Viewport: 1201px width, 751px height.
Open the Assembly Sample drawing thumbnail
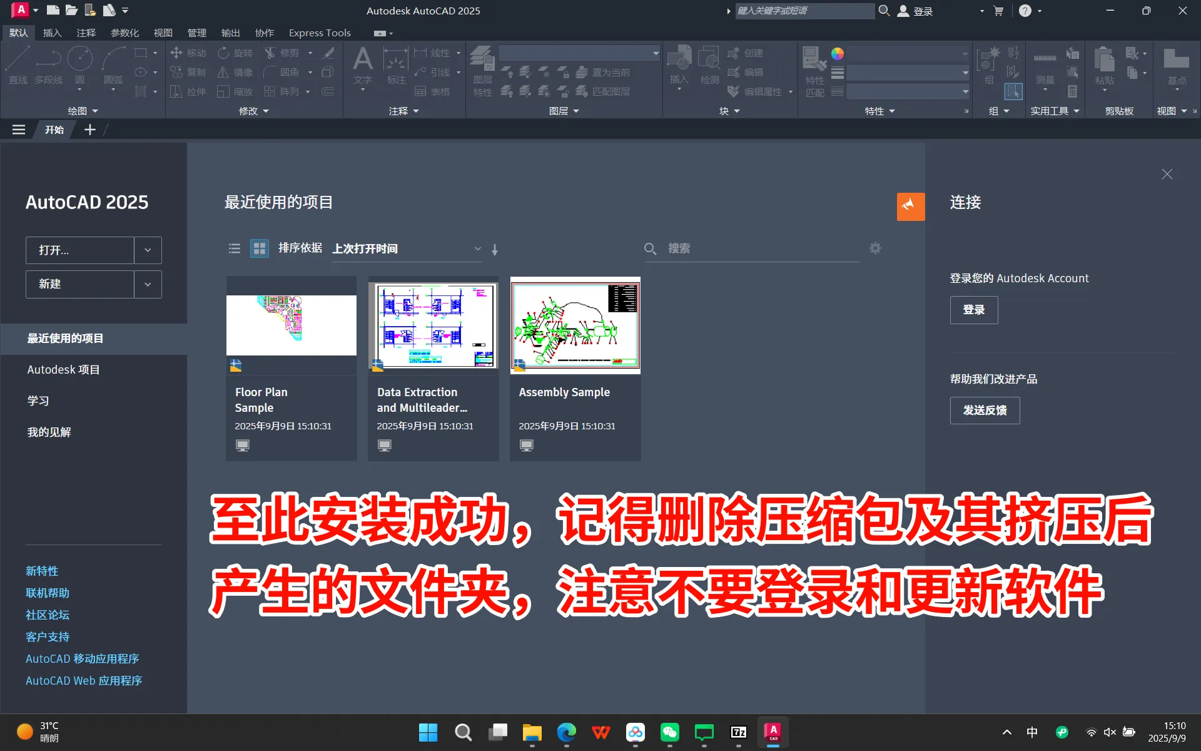(x=575, y=325)
